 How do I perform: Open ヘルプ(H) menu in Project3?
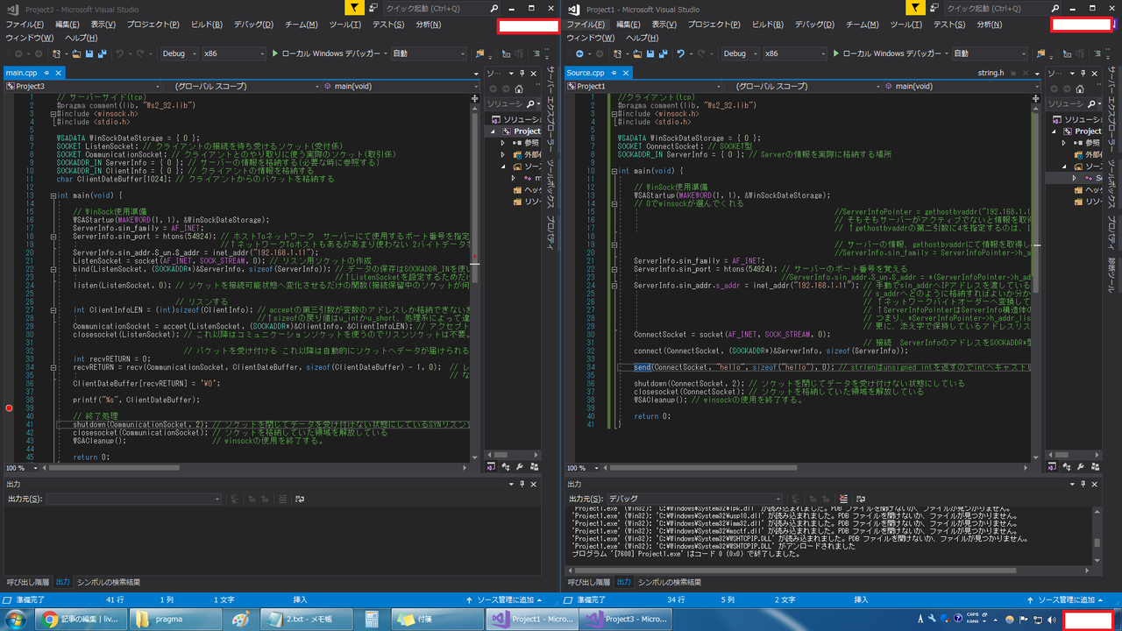point(81,38)
